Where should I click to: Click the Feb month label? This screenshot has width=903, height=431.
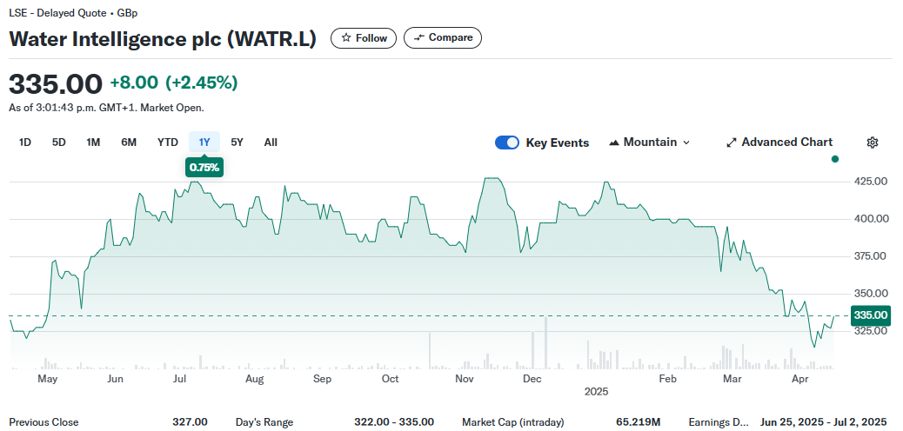click(x=667, y=379)
